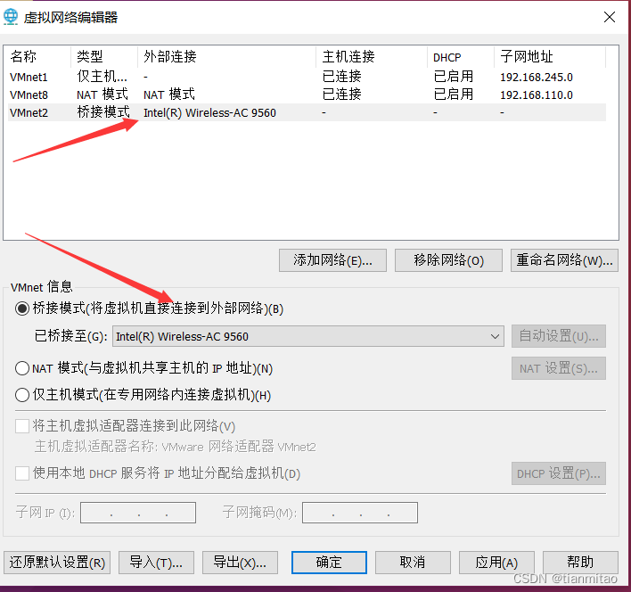Click the 导出 button
631x592 pixels.
point(240,562)
